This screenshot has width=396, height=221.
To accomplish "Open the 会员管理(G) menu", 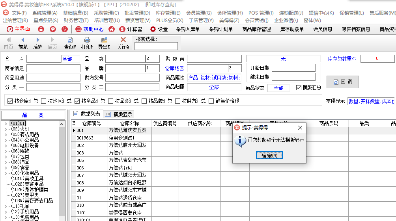I will (x=199, y=13).
